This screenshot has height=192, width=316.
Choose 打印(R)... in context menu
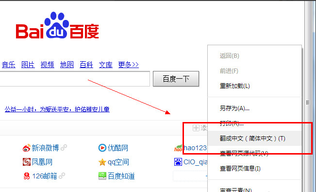coord(254,123)
